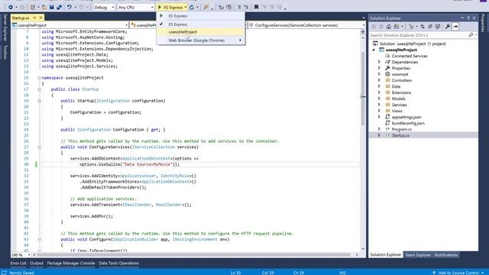Open the Package Manager Console tab
Image resolution: width=489 pixels, height=275 pixels.
click(71, 263)
